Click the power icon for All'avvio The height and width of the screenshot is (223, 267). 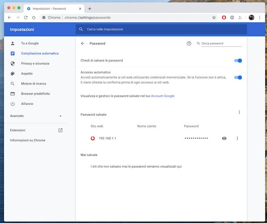coord(12,104)
